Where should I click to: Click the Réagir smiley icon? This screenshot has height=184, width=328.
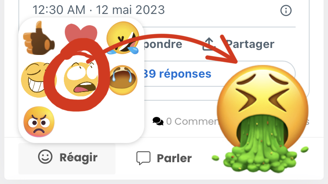[45, 157]
